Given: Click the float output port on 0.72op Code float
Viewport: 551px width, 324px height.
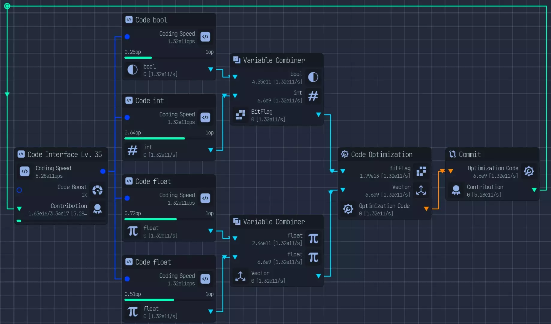Looking at the screenshot, I should click(x=211, y=231).
